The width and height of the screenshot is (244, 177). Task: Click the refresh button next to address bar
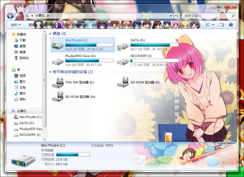(177, 16)
